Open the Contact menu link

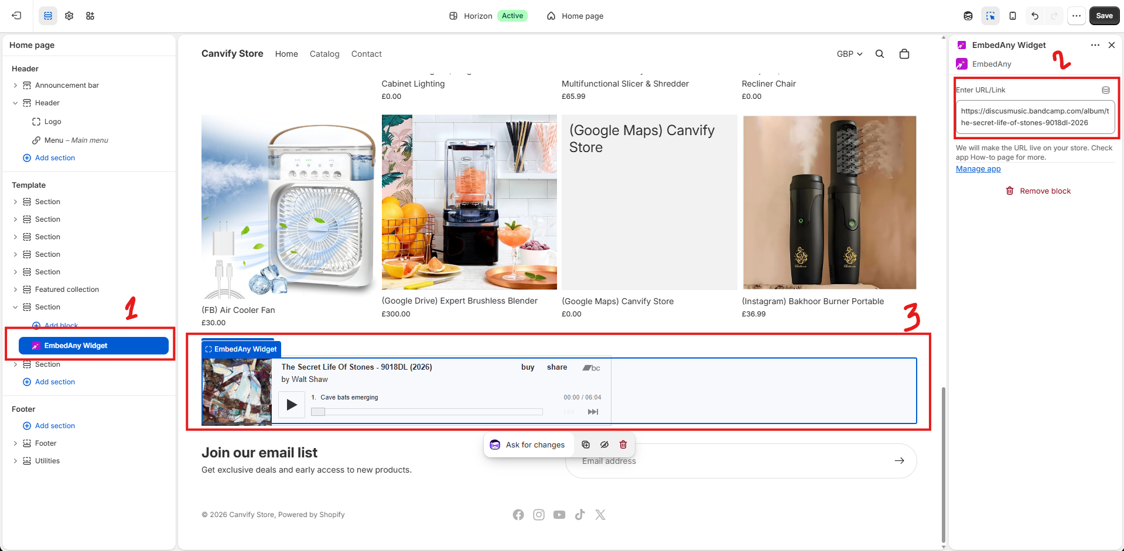[366, 54]
